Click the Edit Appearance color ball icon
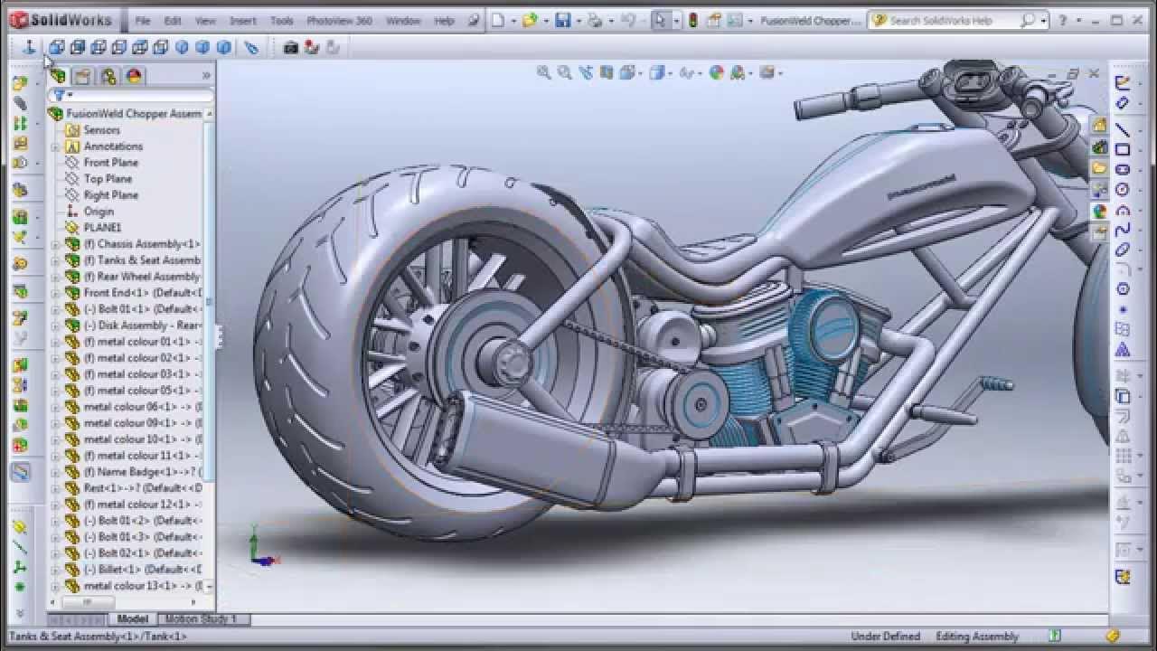 point(716,73)
